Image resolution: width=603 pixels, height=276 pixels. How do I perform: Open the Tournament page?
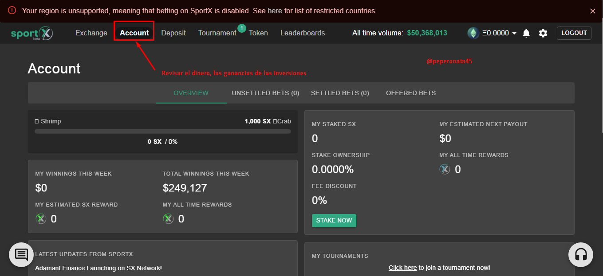click(x=217, y=33)
